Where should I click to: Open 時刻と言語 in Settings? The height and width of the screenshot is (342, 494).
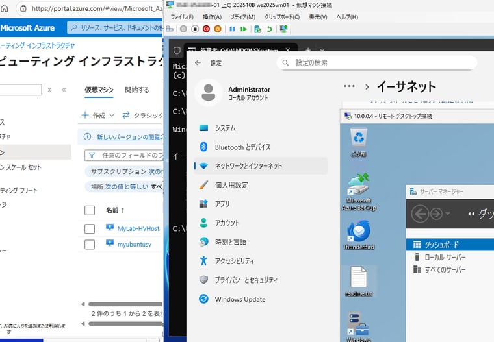(261, 242)
